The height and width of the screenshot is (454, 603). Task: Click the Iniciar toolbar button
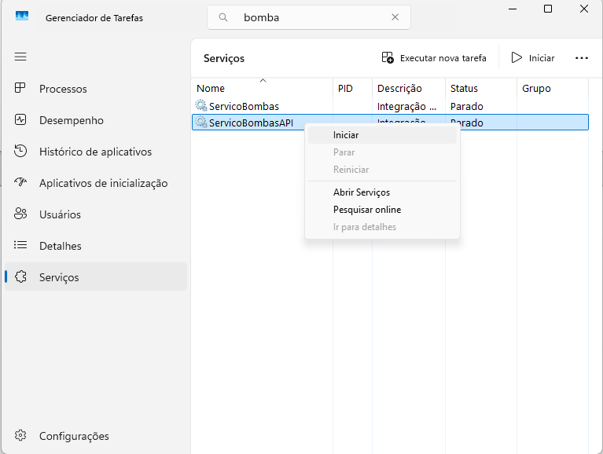(x=532, y=58)
